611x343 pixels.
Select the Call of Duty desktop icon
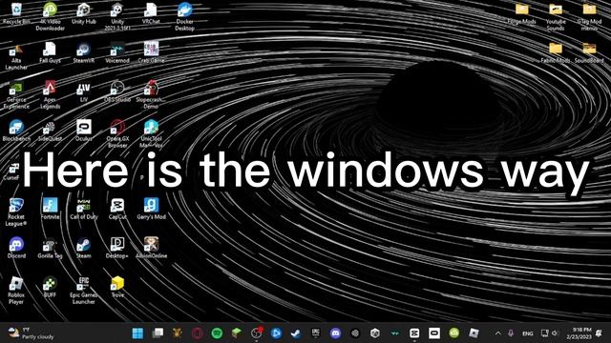point(84,210)
